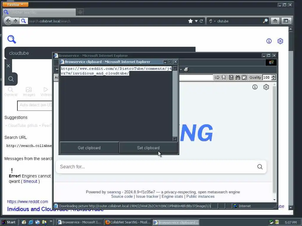Image resolution: width=302 pixels, height=226 pixels.
Task: Select the SearXNG search tab in Firefox
Action: pos(39,12)
